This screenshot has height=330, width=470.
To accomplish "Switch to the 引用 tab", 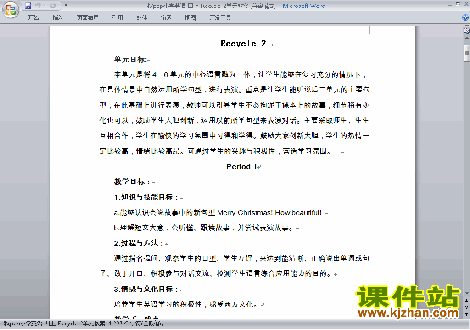I will 117,18.
